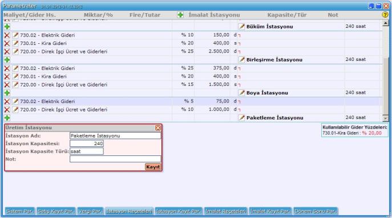This screenshot has height=218, width=392.
Task: Add an expense to Paketleme İstasyonu using the green plus
Action: [x=7, y=118]
